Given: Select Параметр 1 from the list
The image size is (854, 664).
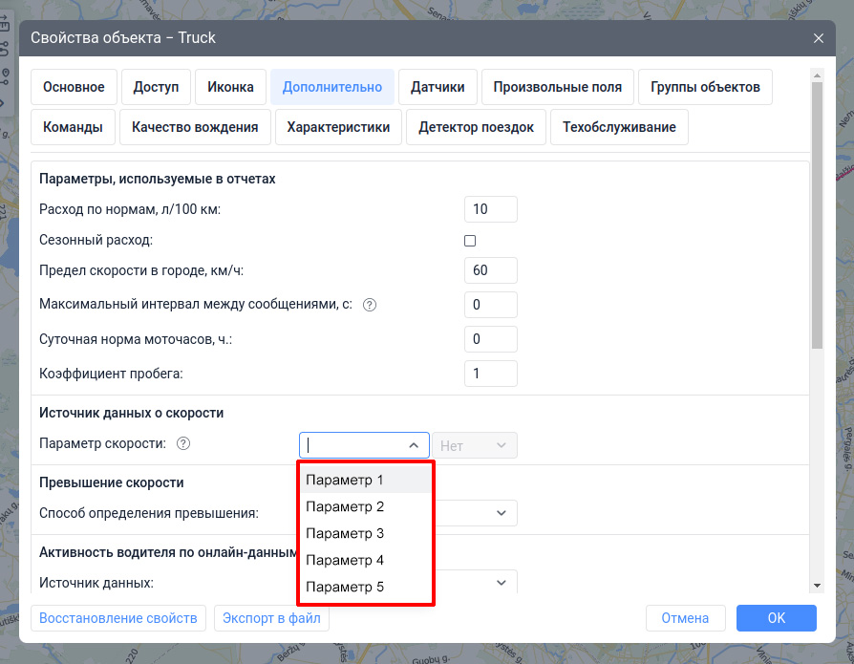Looking at the screenshot, I should click(x=365, y=480).
